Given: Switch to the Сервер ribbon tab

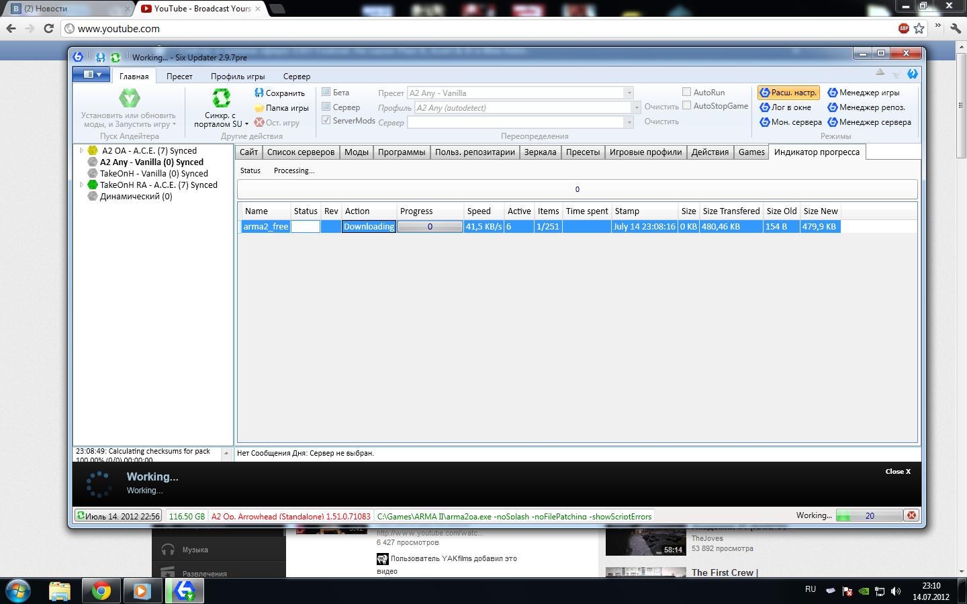Looking at the screenshot, I should 297,77.
